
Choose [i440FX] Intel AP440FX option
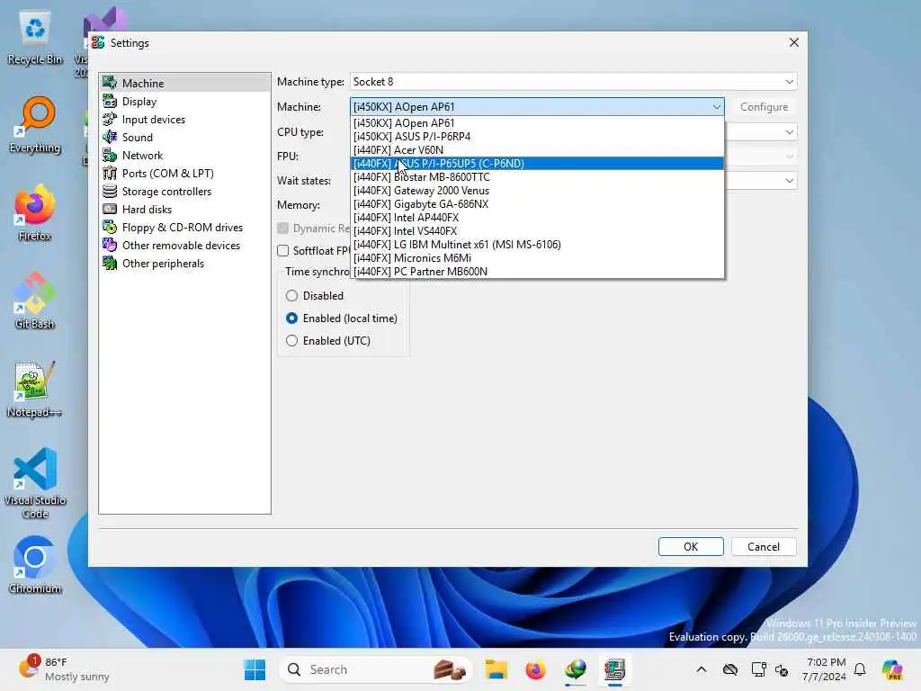[537, 218]
